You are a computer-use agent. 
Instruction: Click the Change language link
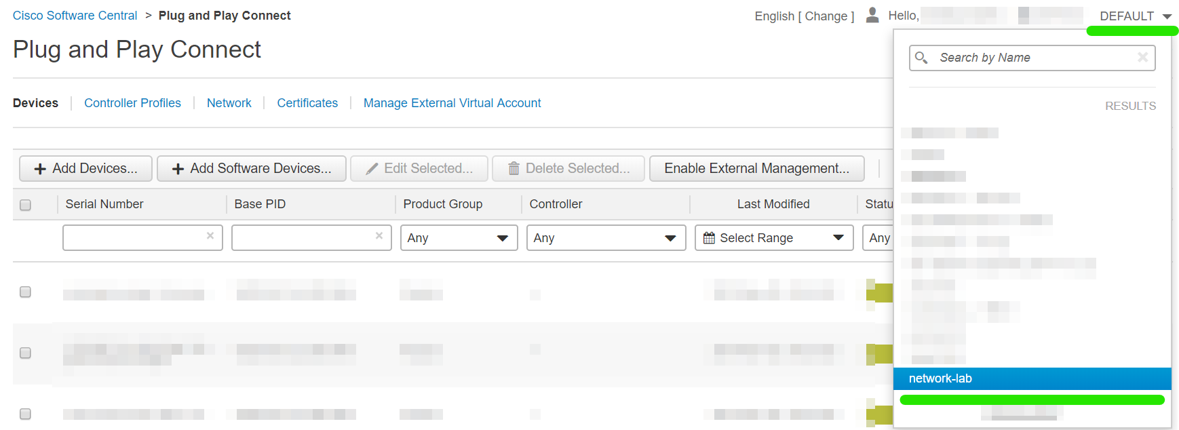[826, 16]
